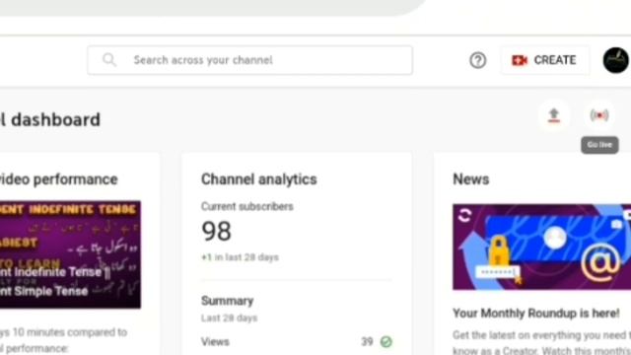631x355 pixels.
Task: Click the subscriber count 98
Action: (216, 232)
